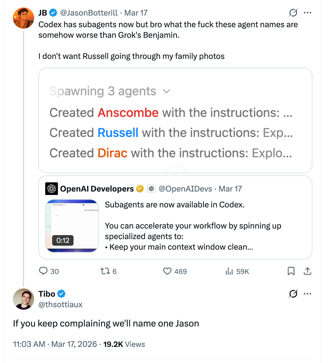Like JB's tweet with the heart icon
Screen dimensions: 329x363
click(x=167, y=271)
